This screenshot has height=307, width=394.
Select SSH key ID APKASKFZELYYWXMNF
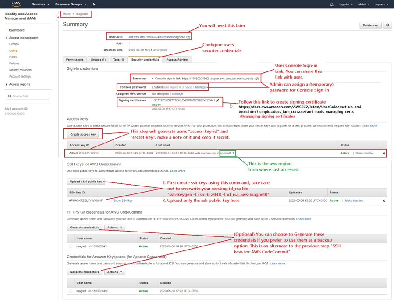click(86, 200)
